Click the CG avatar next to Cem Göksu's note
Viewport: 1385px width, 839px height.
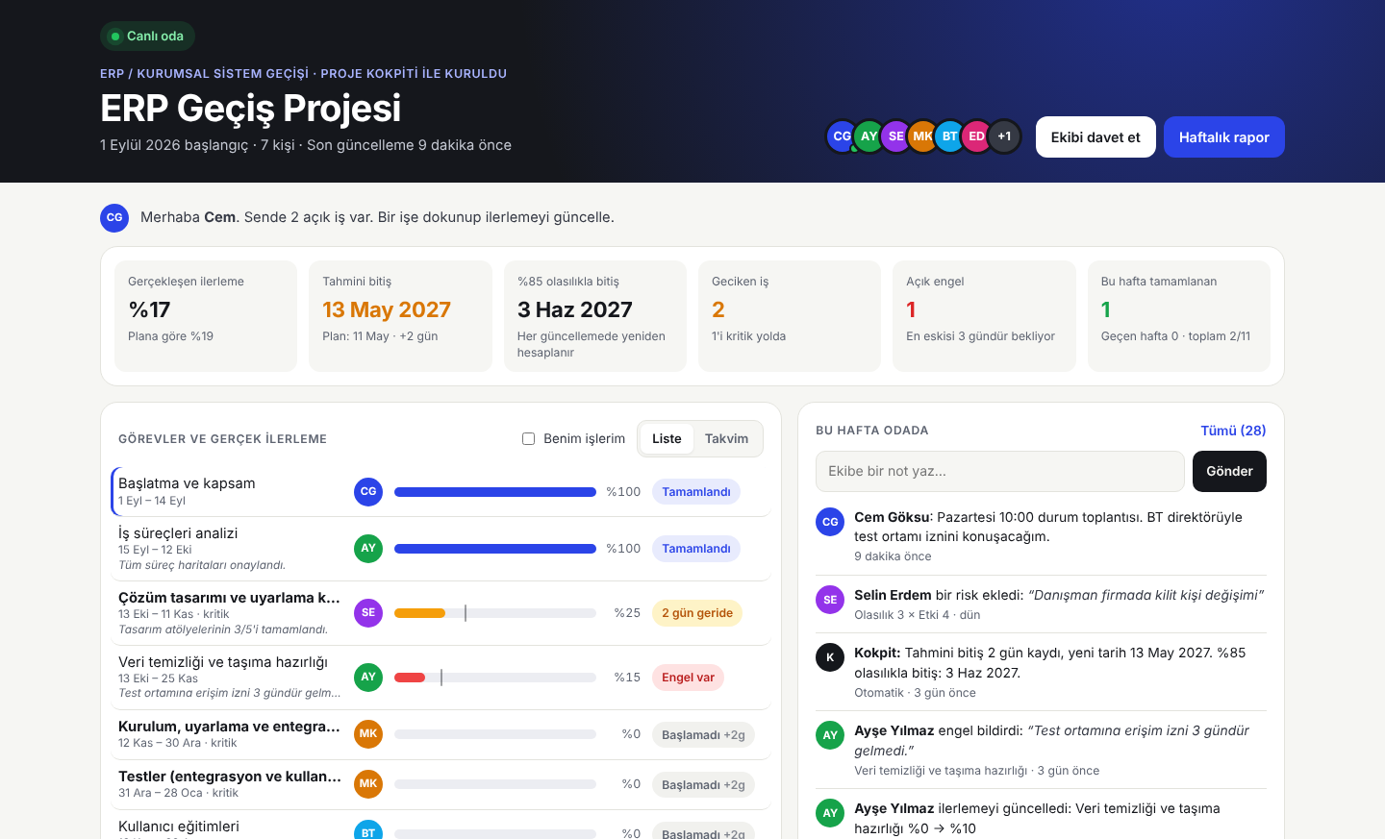(830, 522)
